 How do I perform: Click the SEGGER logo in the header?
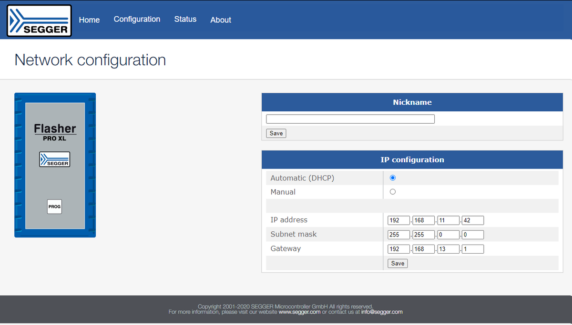tap(39, 20)
